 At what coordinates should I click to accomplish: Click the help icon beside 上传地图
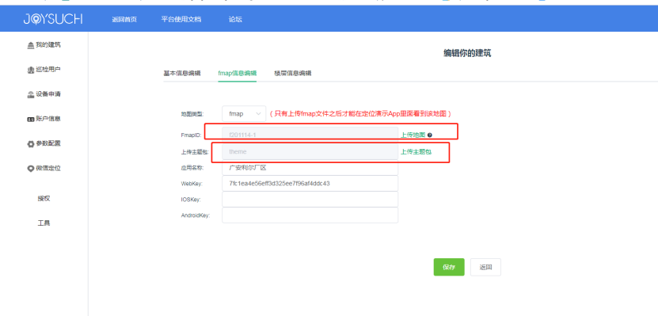point(430,135)
